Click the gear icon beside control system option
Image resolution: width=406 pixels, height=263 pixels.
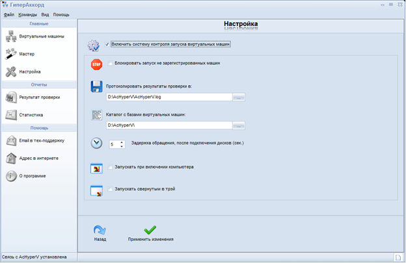coord(94,45)
